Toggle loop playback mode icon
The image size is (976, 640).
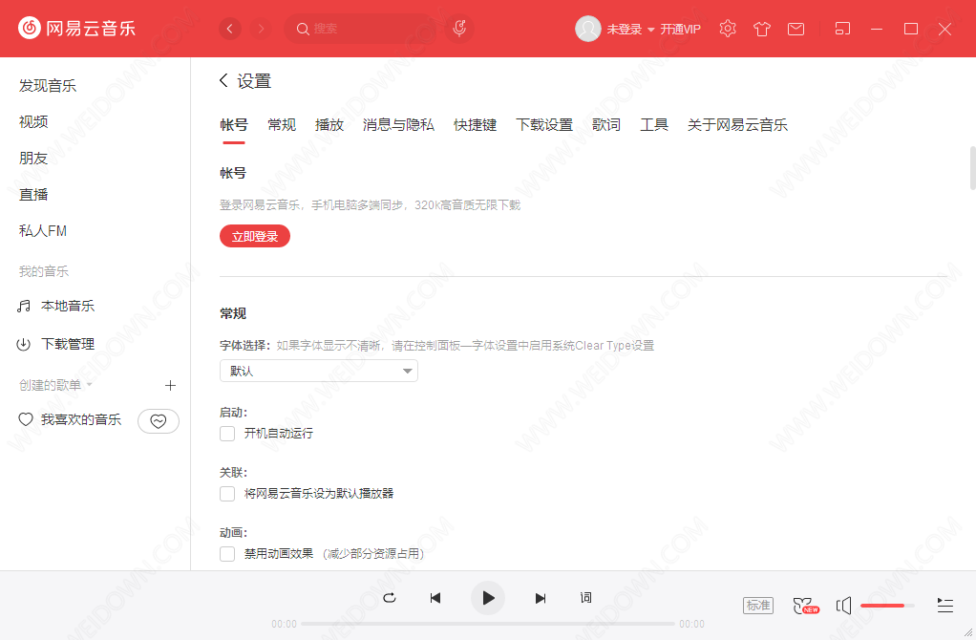point(390,598)
